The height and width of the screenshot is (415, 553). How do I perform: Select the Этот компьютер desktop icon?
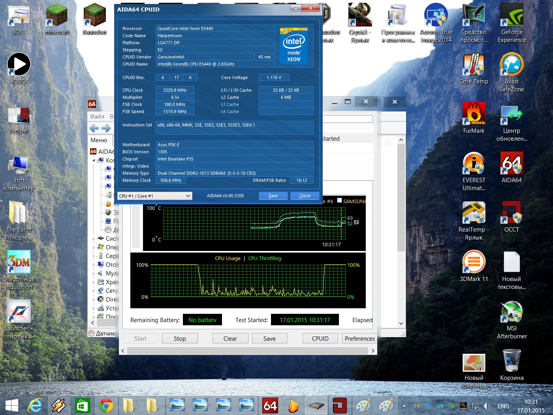coord(19,173)
